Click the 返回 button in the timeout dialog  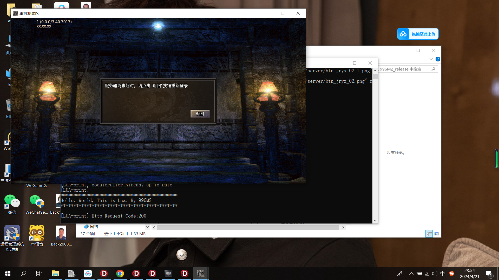pos(200,114)
